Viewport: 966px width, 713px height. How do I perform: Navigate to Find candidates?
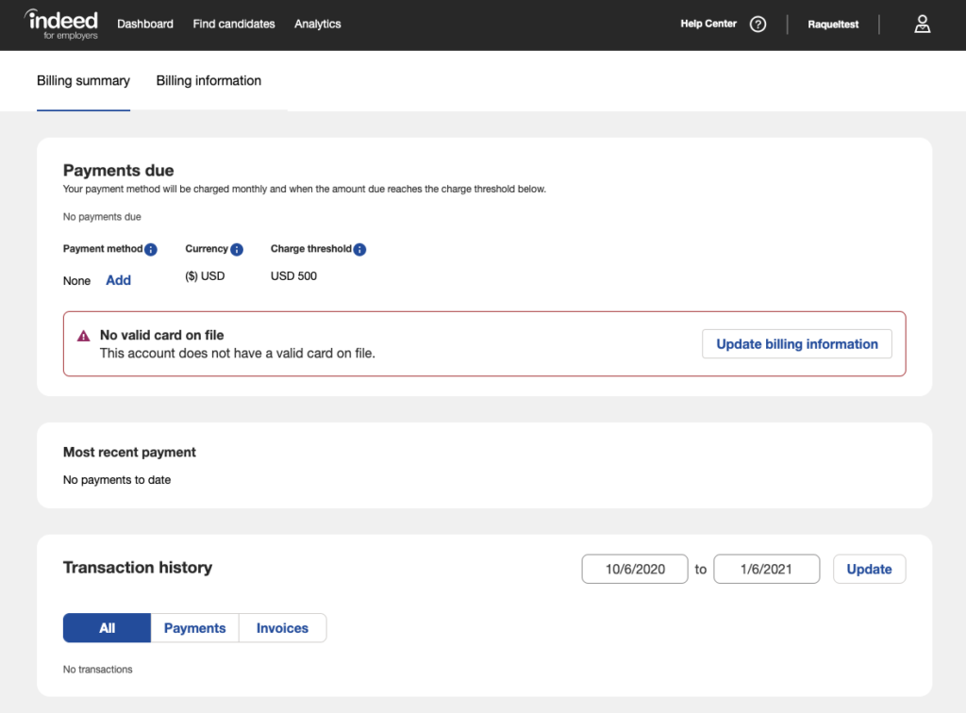pos(233,24)
